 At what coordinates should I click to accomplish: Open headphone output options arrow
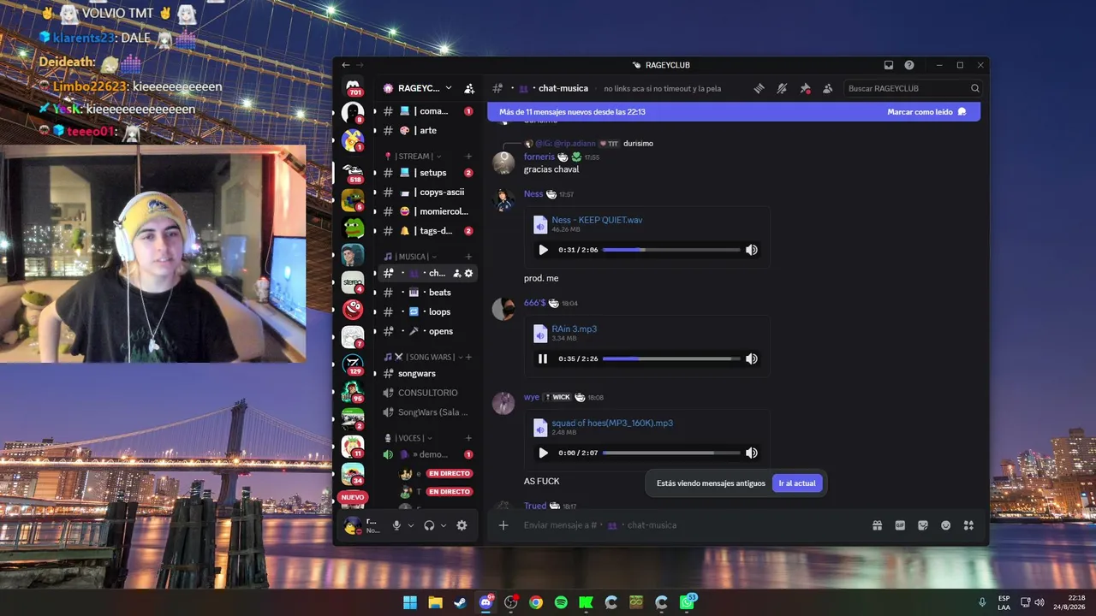(444, 525)
